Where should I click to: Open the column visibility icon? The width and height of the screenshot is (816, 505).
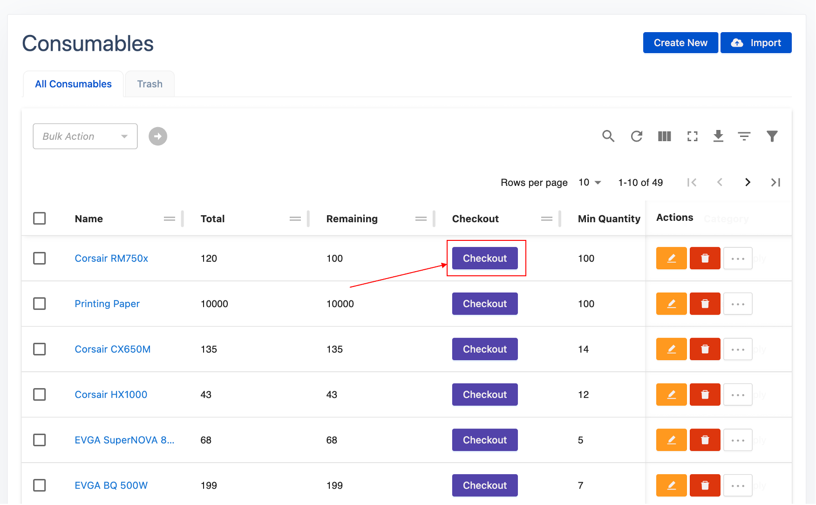click(x=664, y=136)
